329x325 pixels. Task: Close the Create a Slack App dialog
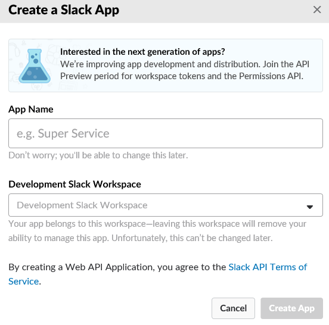(317, 10)
